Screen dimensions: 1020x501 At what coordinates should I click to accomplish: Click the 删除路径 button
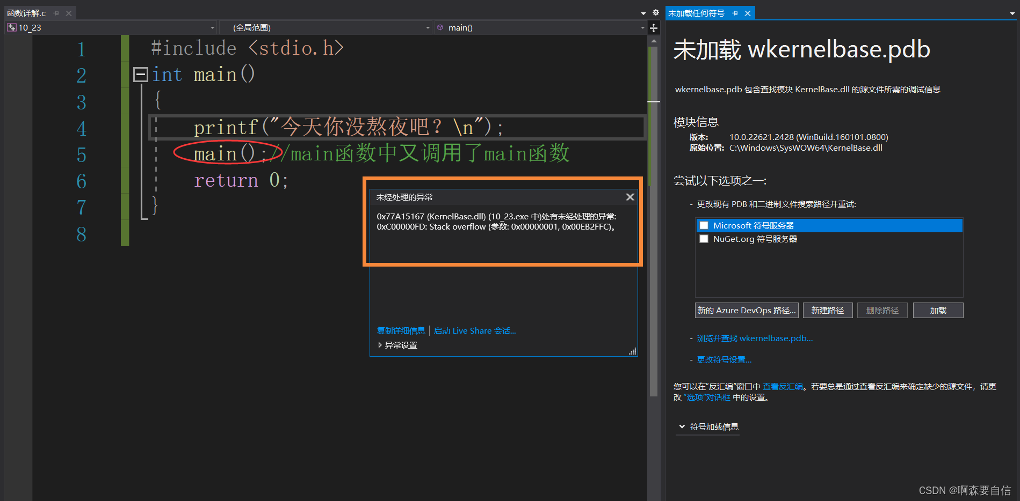(x=882, y=311)
